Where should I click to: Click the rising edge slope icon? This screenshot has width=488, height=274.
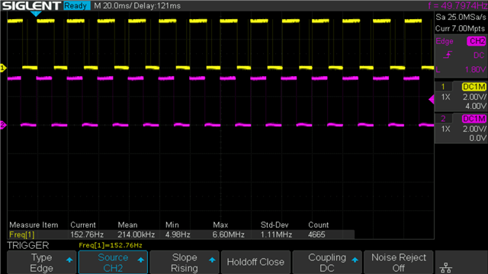click(448, 55)
